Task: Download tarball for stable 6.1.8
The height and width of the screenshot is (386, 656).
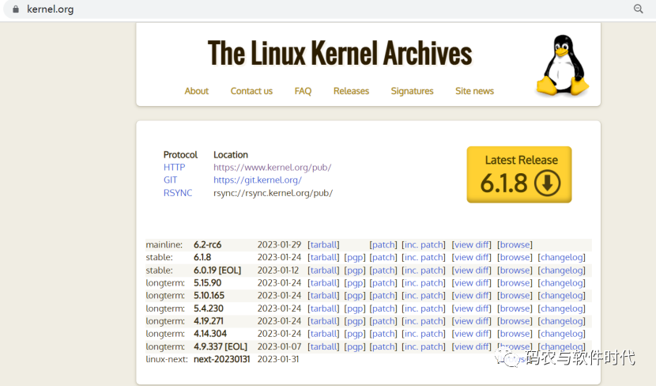Action: pos(323,257)
